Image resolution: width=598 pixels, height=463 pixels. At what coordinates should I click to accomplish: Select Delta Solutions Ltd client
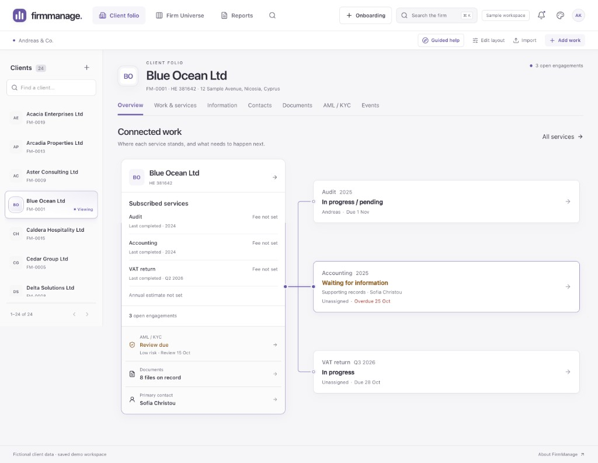pyautogui.click(x=51, y=291)
